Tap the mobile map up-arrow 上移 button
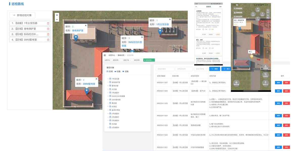The image size is (293, 151). pyautogui.click(x=258, y=10)
